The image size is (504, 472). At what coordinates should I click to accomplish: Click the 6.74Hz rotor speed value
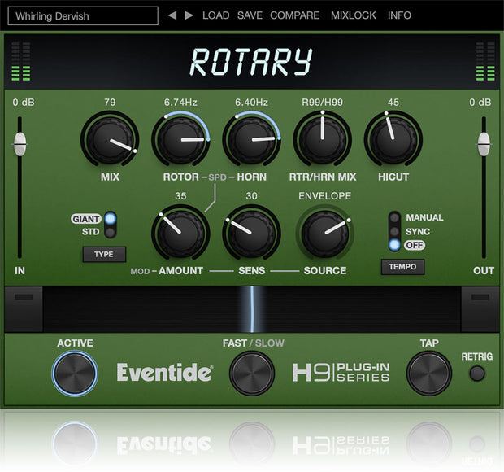click(x=180, y=103)
